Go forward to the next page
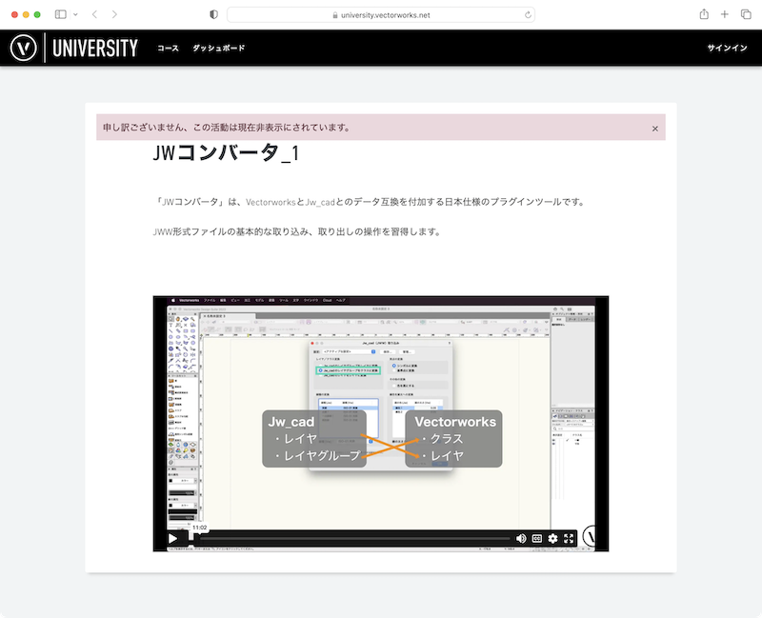The image size is (762, 618). tap(114, 14)
